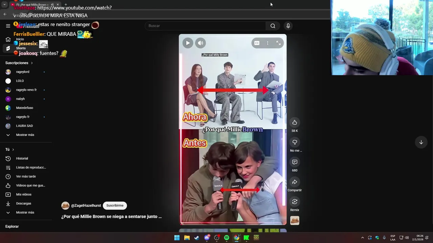Open the YouTube hamburger guide menu
Viewport: 433px width, 243px height.
pos(8,26)
